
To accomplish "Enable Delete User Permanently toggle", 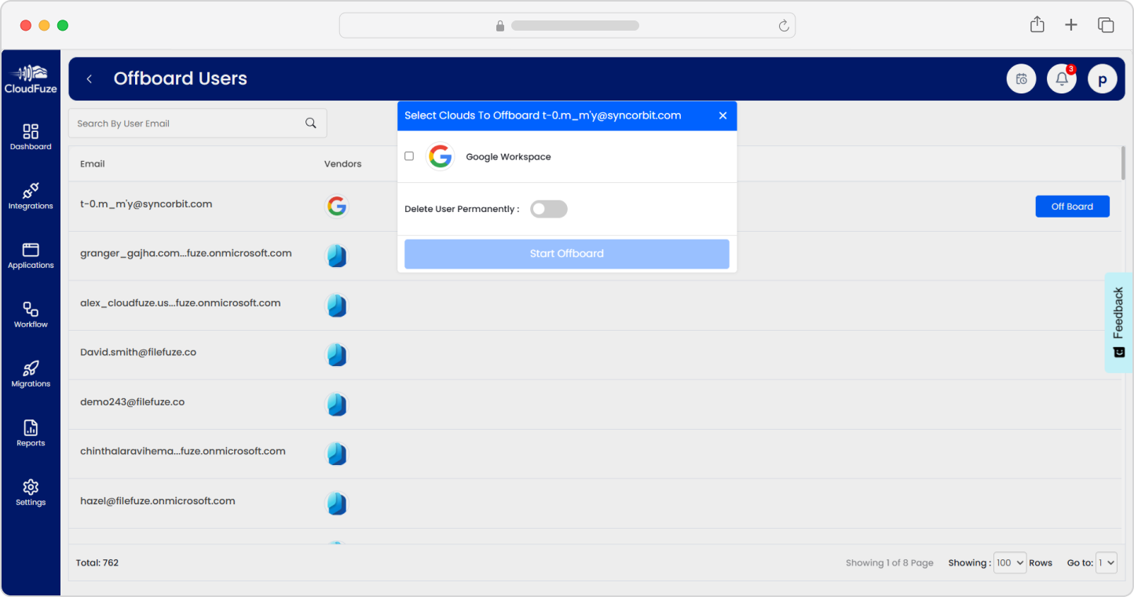I will (548, 209).
